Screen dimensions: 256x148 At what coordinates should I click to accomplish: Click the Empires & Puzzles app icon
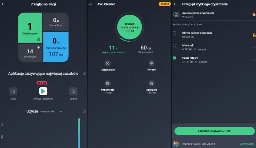tap(176, 144)
